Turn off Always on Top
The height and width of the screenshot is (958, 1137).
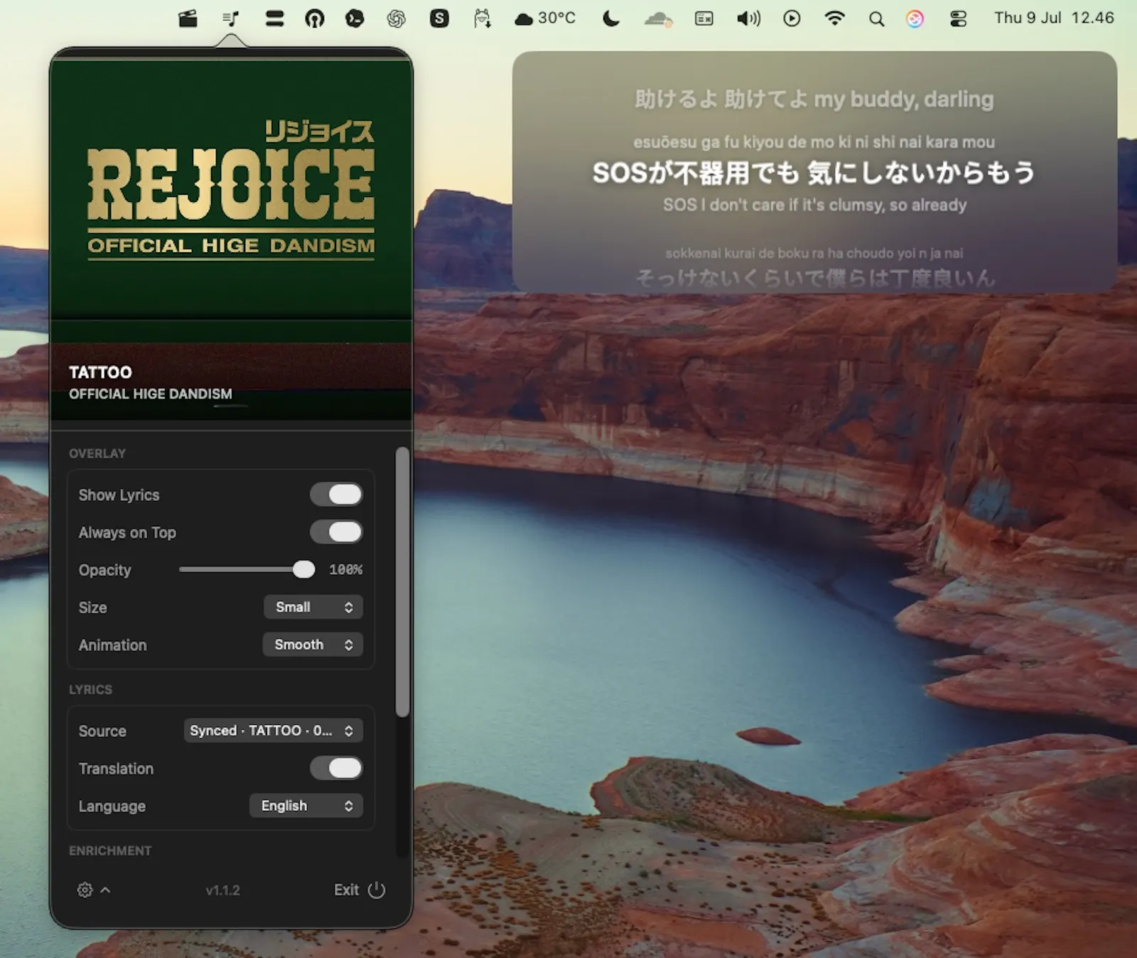coord(336,532)
